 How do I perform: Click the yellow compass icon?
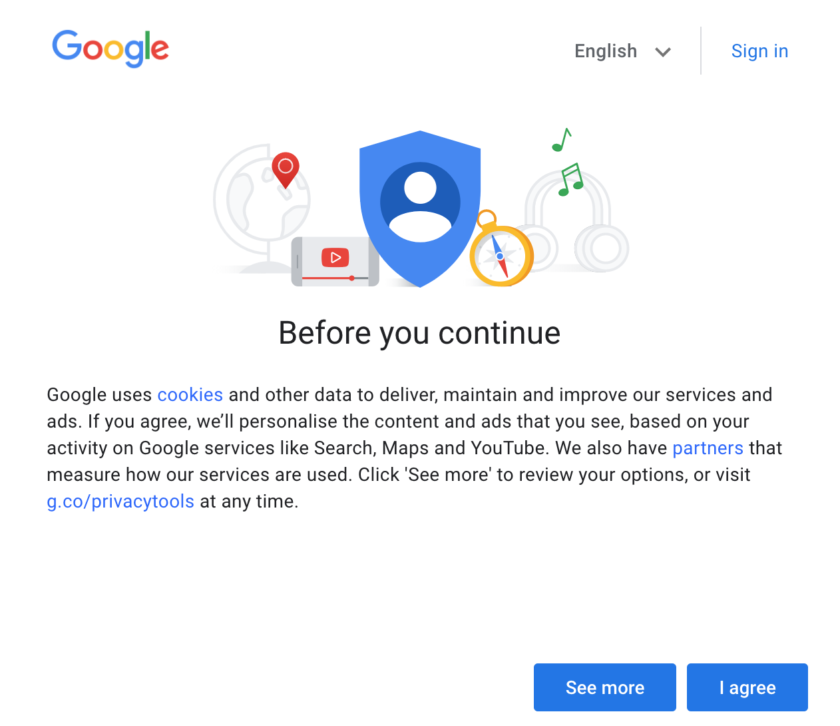point(501,256)
